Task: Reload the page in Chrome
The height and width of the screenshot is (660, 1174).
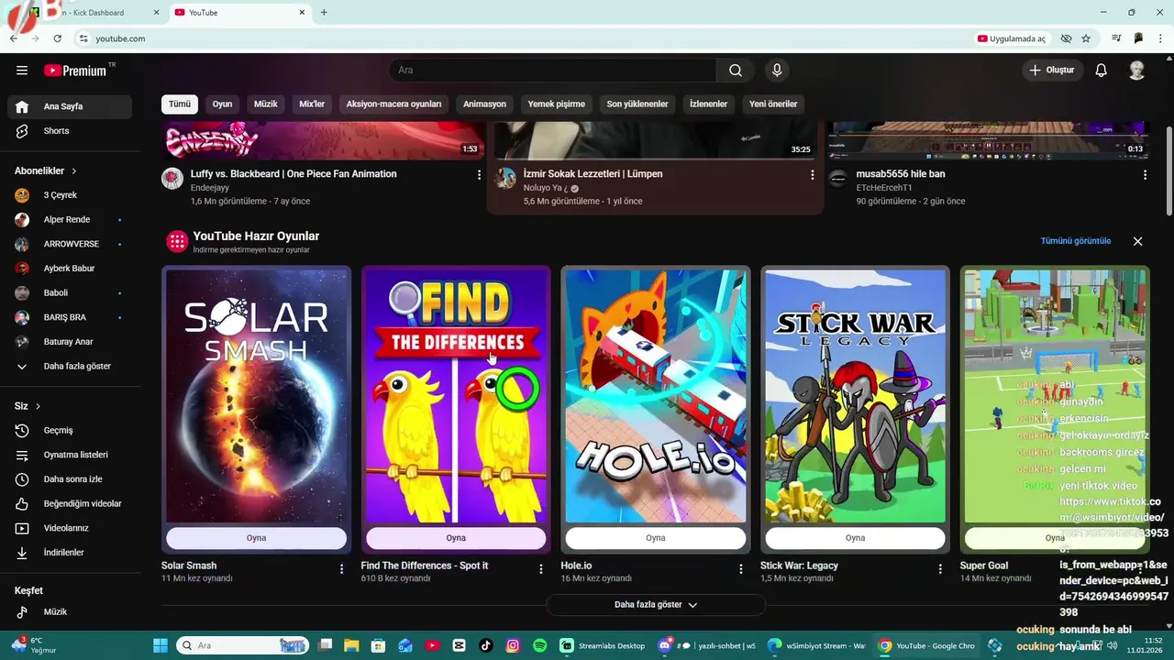Action: [x=57, y=38]
